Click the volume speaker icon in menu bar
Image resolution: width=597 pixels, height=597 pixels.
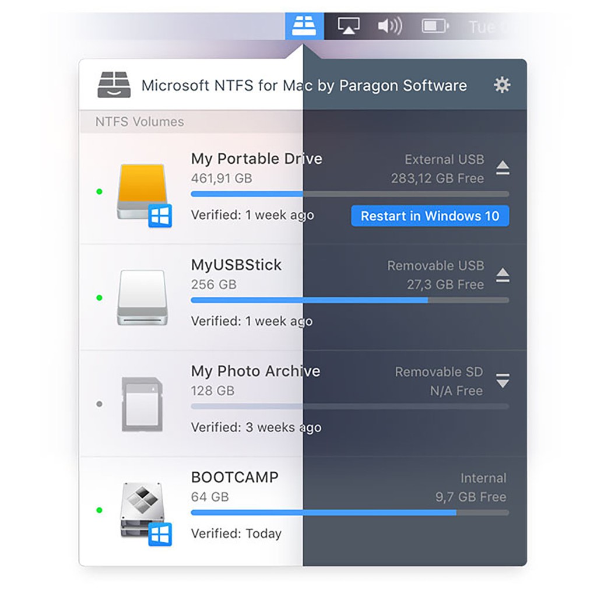(389, 26)
